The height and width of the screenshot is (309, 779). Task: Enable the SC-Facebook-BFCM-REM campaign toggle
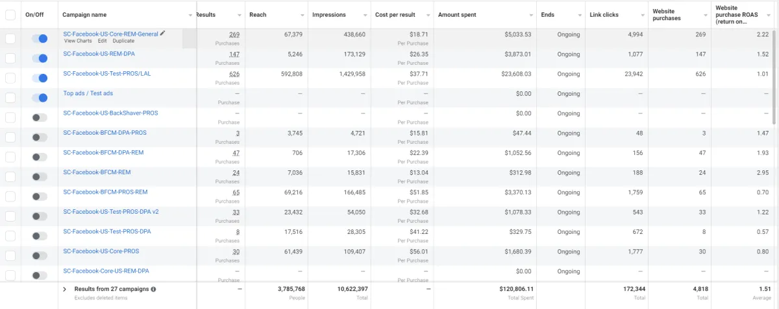point(40,177)
